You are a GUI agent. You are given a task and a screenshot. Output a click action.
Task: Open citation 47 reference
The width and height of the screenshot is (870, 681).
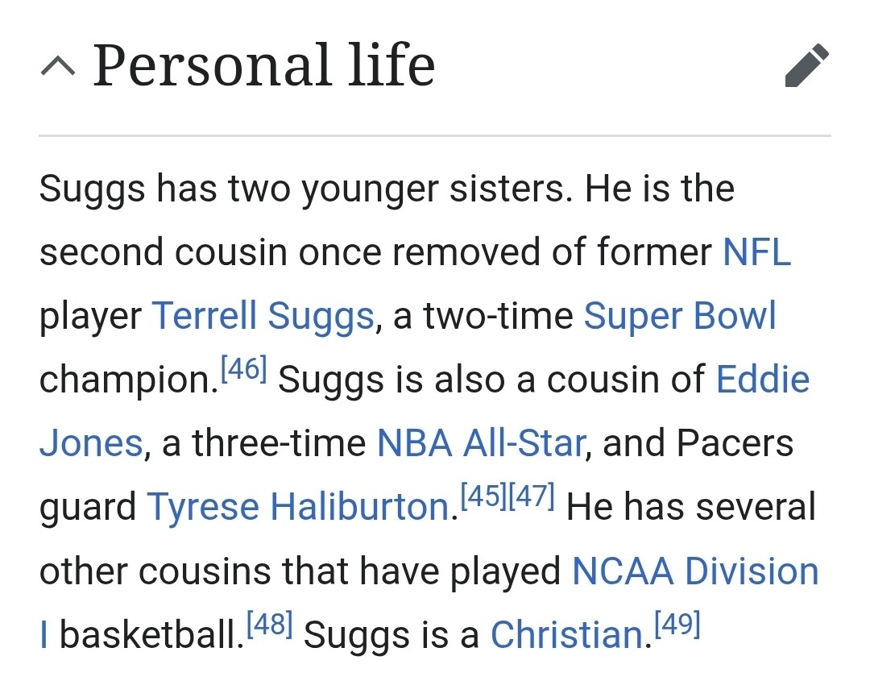(x=532, y=496)
